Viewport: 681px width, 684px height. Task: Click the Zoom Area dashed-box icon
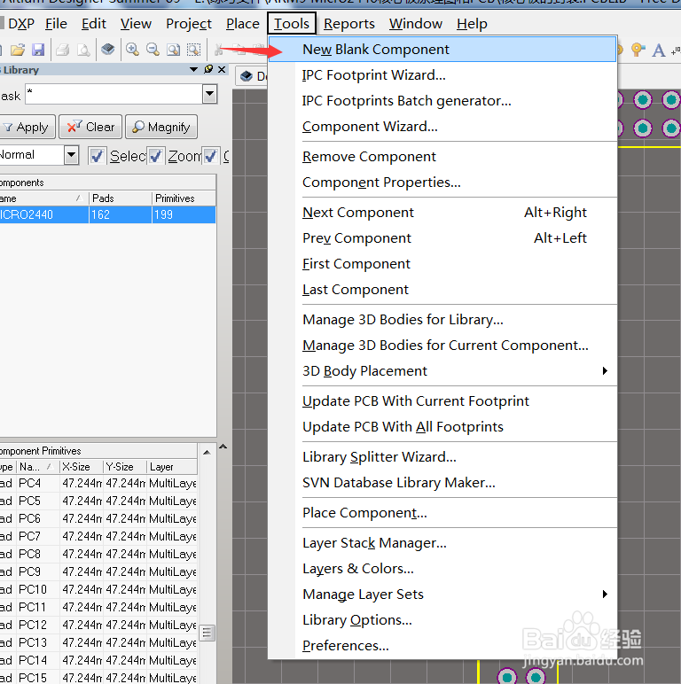pos(193,50)
